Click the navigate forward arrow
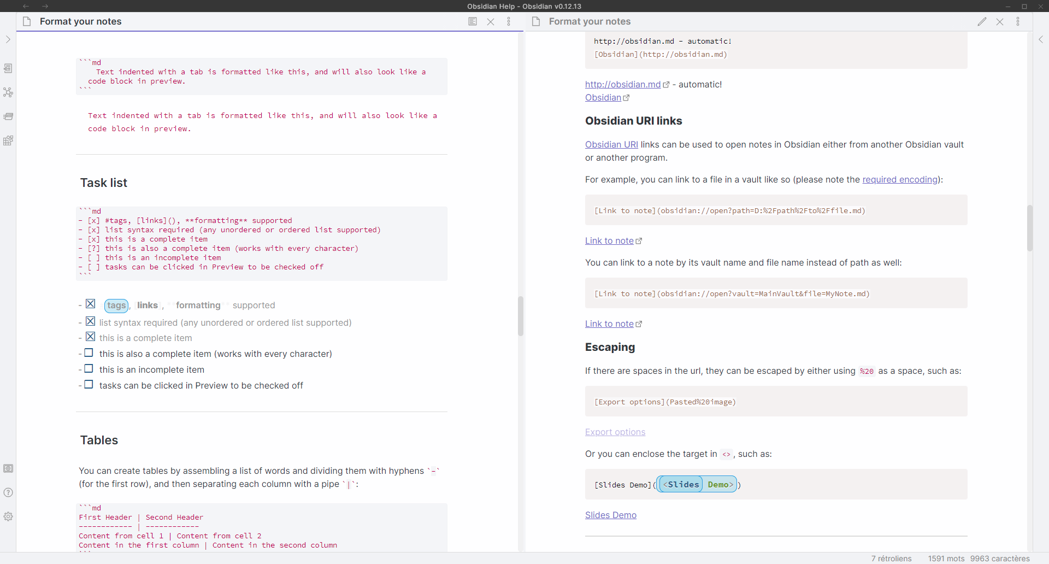 click(x=45, y=6)
